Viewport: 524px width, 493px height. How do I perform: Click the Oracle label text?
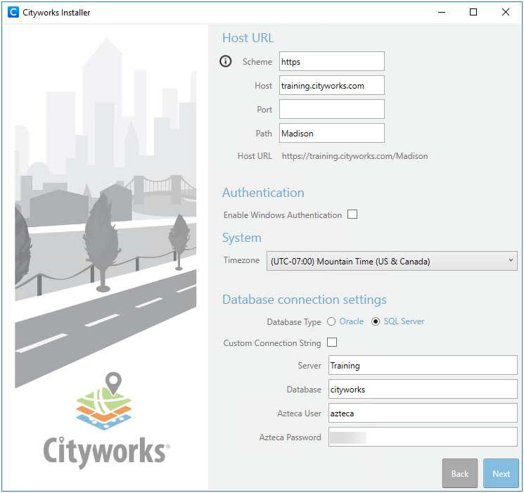point(352,321)
